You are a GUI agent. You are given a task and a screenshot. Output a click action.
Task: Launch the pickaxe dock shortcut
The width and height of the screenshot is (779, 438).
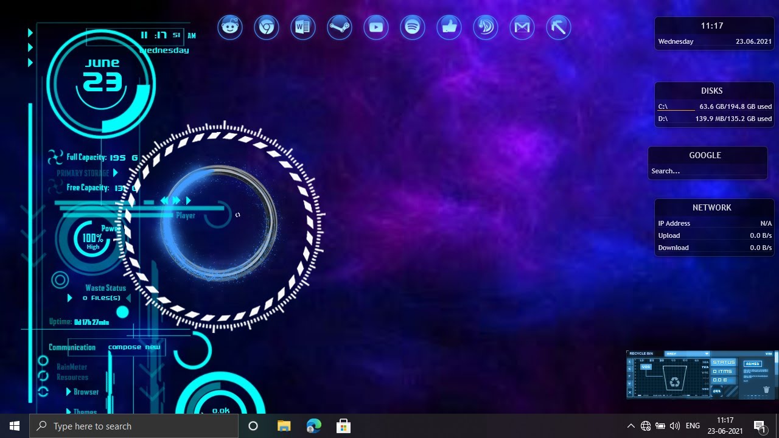(559, 27)
